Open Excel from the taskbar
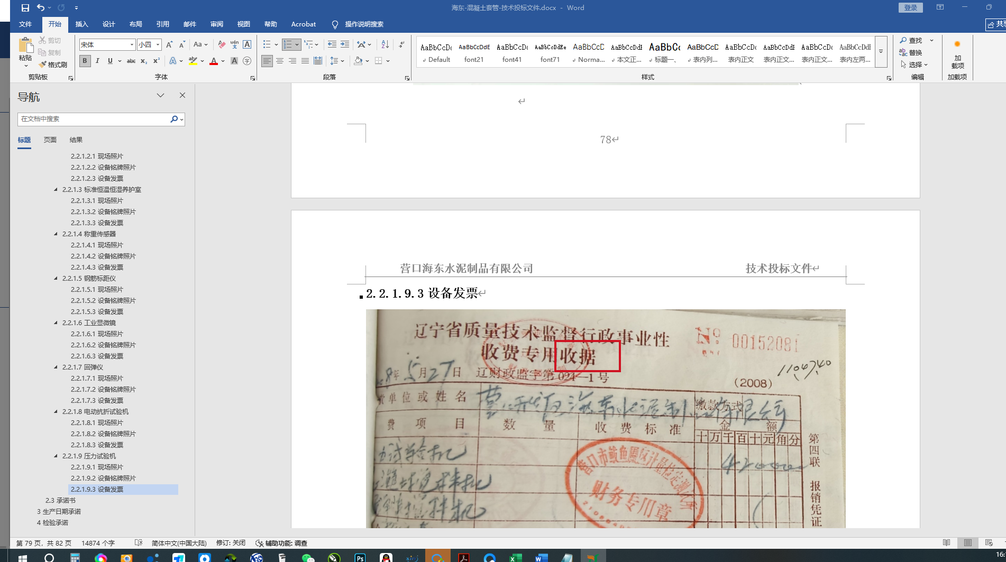1006x562 pixels. (x=515, y=557)
